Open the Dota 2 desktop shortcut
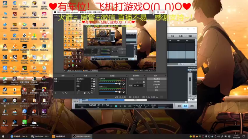The image size is (248, 139). pos(15,15)
